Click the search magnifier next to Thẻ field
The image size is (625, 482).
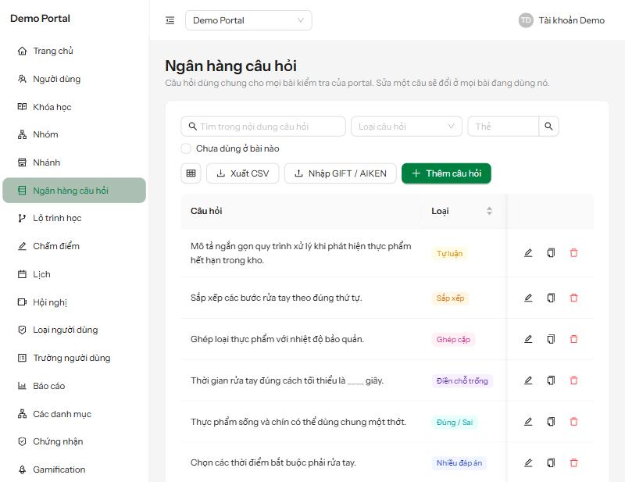coord(548,127)
